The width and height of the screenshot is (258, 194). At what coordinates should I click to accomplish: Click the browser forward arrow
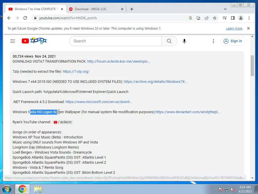coord(17,18)
